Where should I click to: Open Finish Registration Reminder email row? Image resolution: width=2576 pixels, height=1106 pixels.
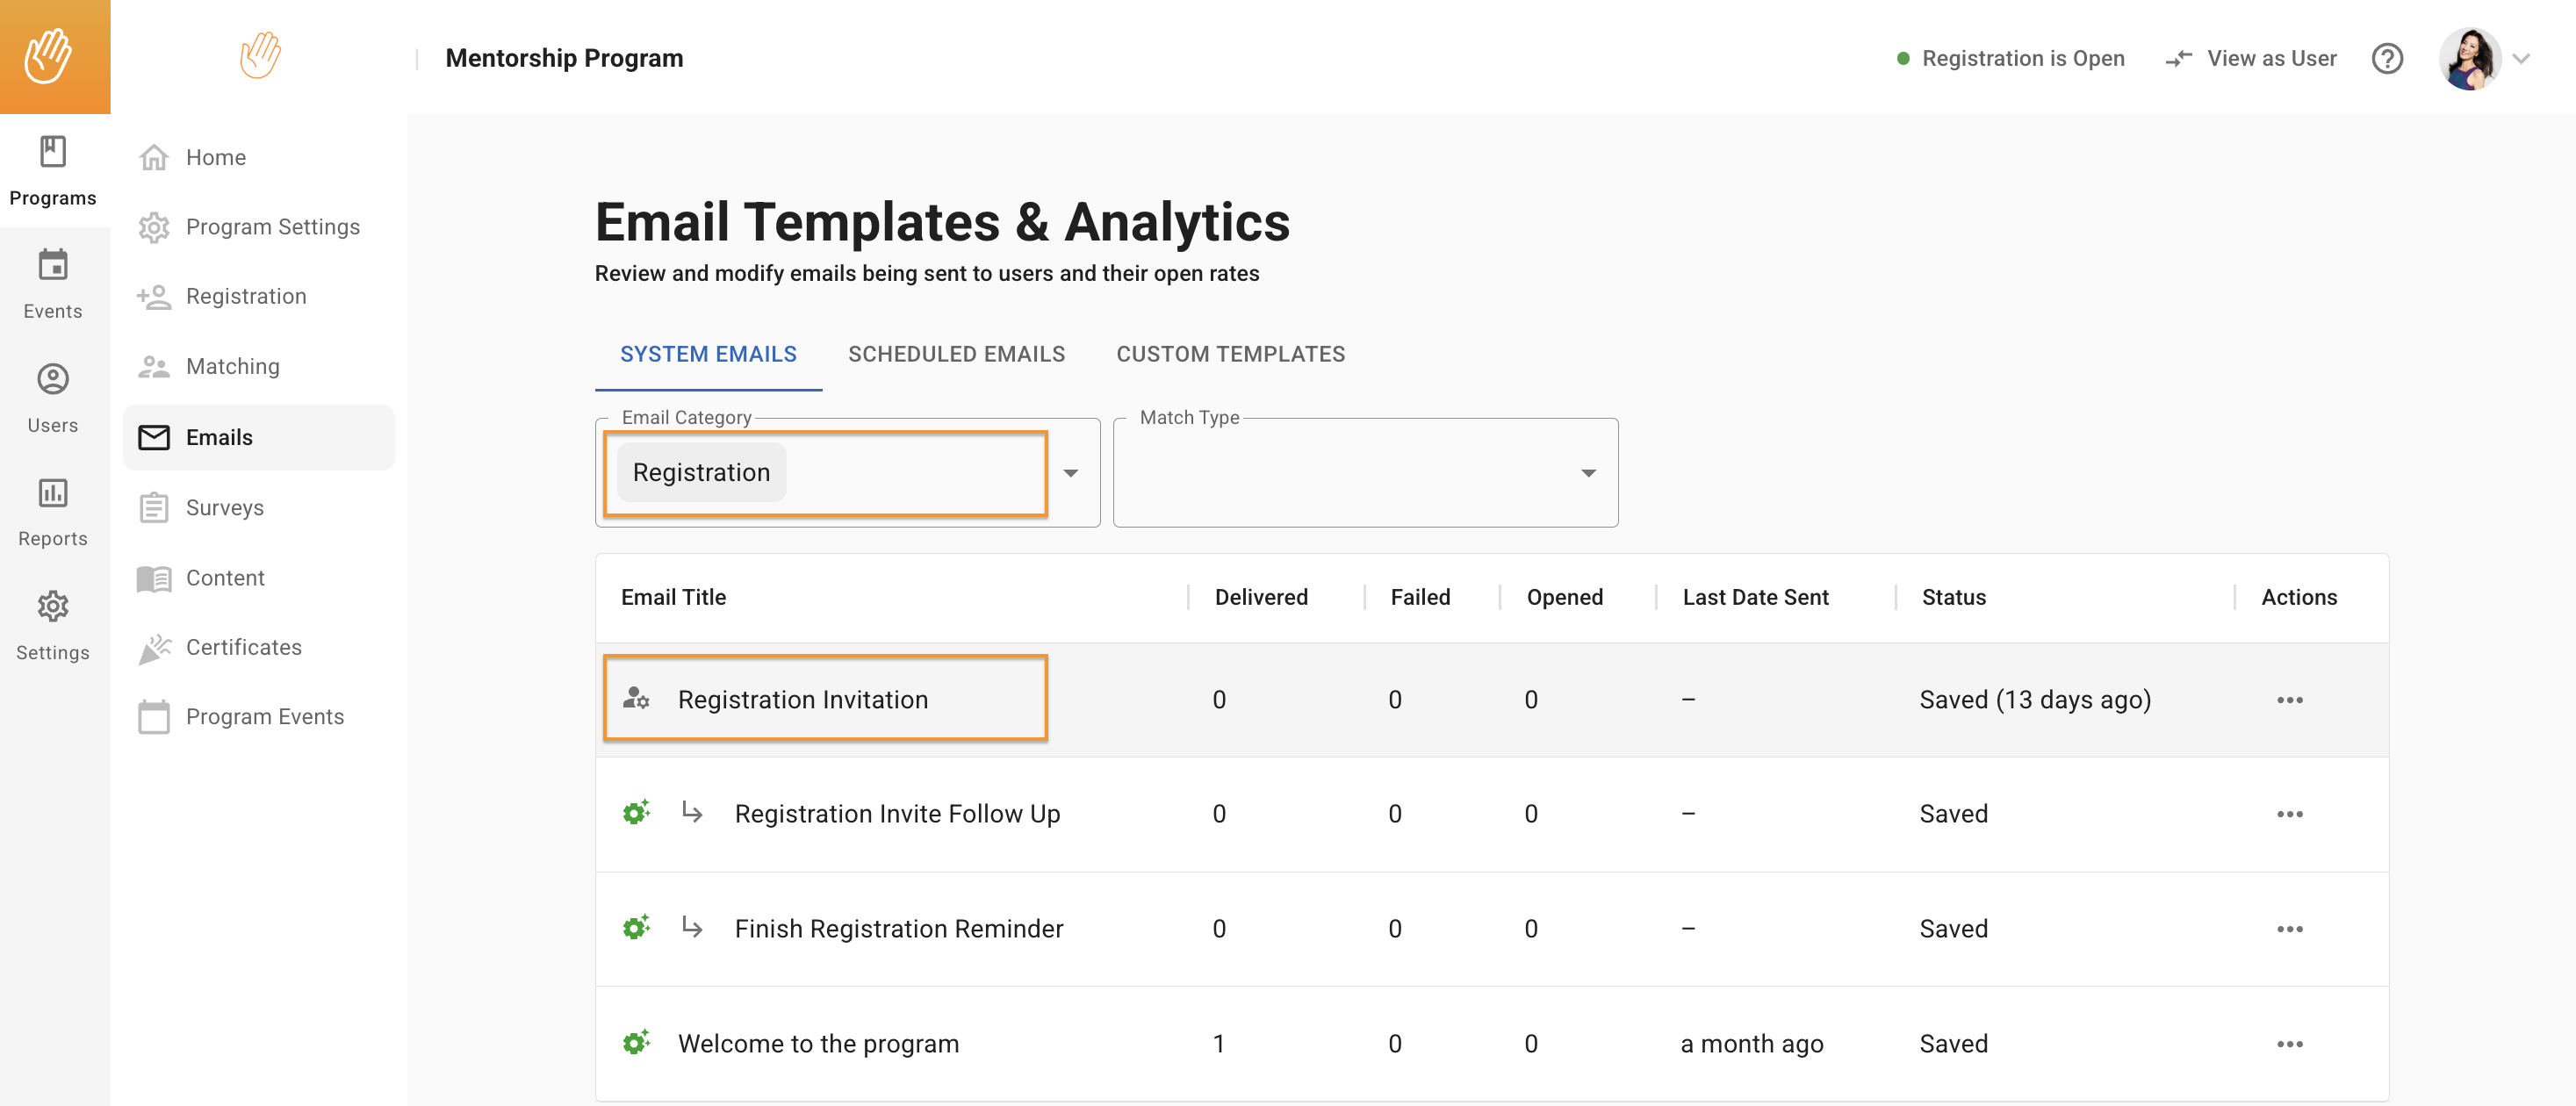(x=898, y=929)
